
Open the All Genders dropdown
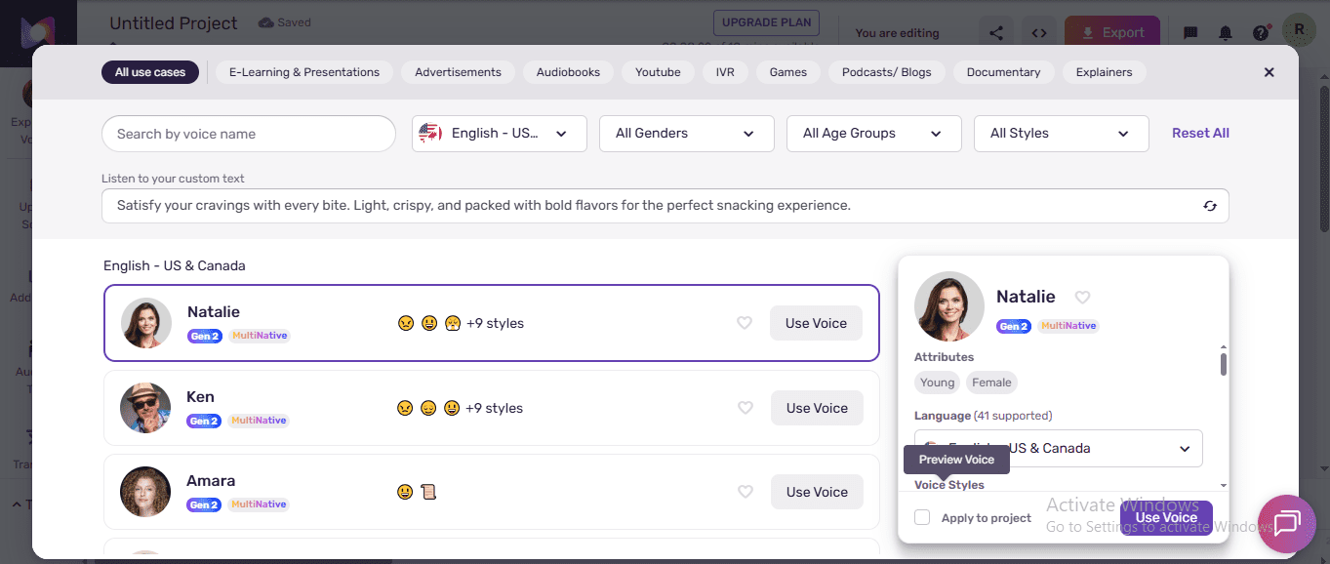pos(687,134)
